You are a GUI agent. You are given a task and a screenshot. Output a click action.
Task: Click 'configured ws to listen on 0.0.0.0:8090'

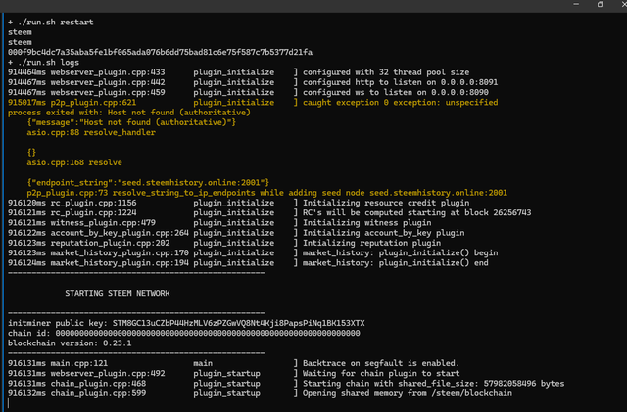coord(395,92)
